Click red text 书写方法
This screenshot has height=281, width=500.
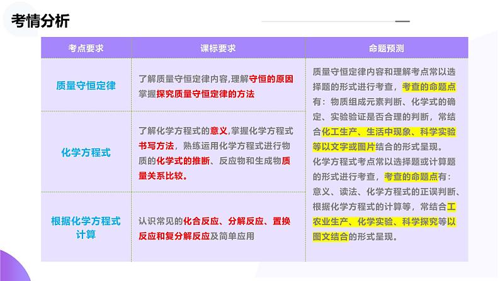(x=156, y=146)
